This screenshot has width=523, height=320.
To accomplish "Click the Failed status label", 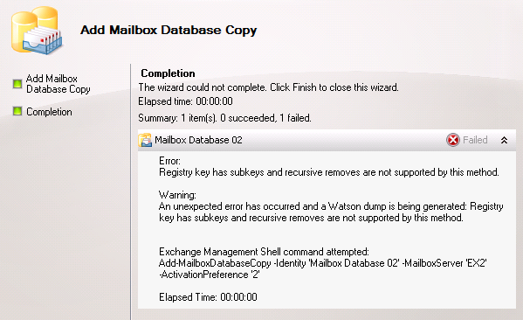I will tap(475, 140).
